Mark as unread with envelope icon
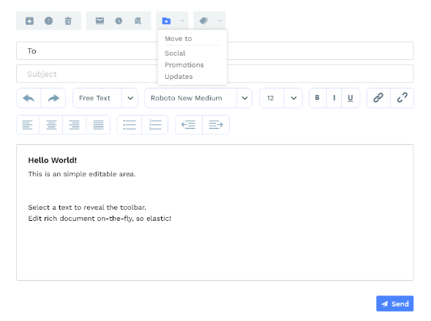The height and width of the screenshot is (321, 431). (100, 21)
